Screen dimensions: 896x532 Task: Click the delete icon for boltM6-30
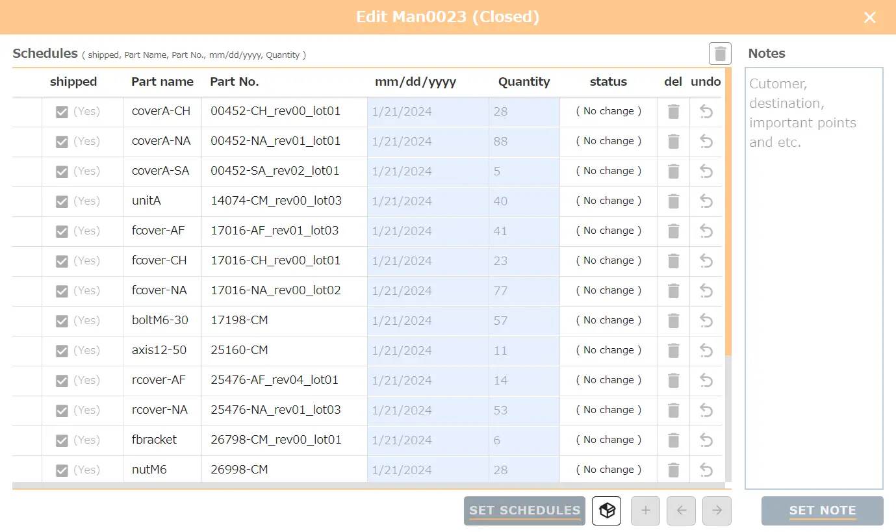tap(673, 321)
